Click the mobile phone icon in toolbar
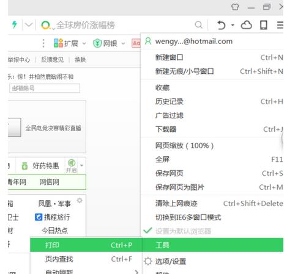Viewport: 287px width, 274px height. (263, 25)
